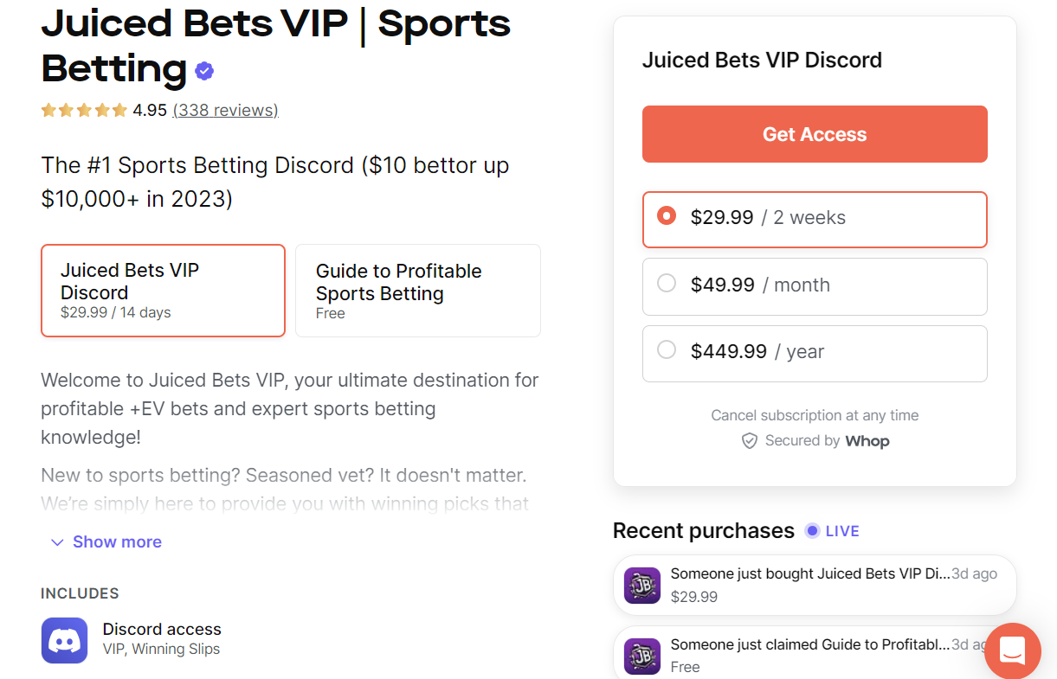Click the fifth star in the rating
The height and width of the screenshot is (679, 1057).
pos(119,110)
